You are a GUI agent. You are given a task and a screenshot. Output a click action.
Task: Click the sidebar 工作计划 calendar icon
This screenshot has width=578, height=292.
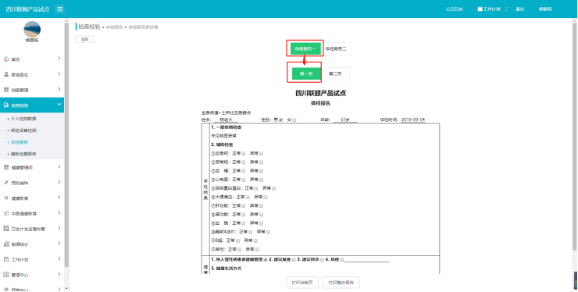point(6,259)
